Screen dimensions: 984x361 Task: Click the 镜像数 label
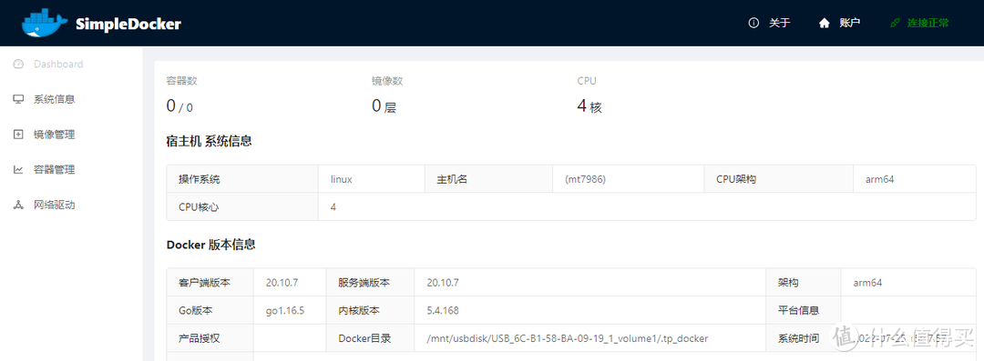(387, 81)
